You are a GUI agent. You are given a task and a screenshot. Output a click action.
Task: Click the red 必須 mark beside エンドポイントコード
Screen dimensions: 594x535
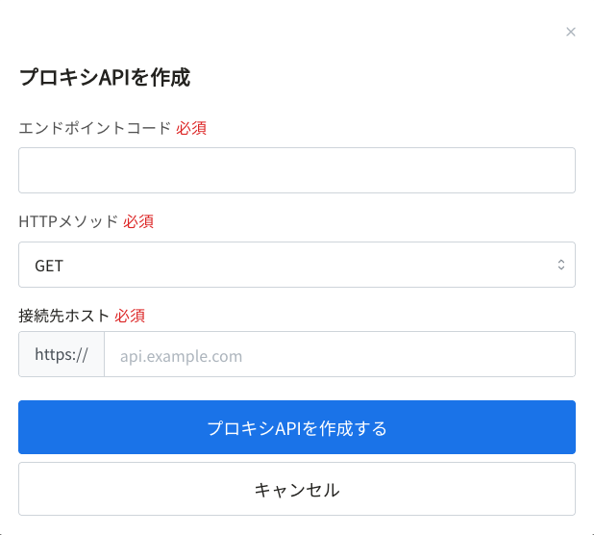click(191, 128)
